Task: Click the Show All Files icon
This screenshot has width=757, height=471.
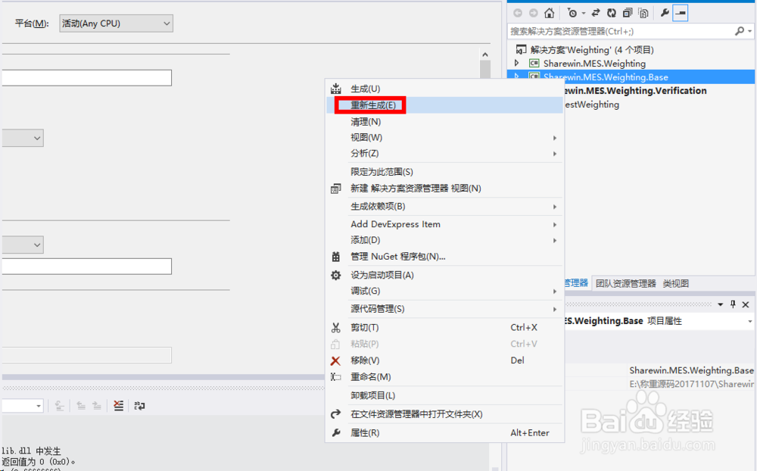Action: pos(643,13)
